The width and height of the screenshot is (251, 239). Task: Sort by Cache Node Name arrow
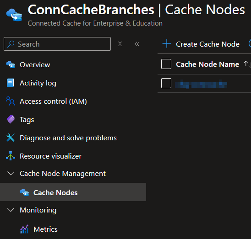click(x=246, y=64)
